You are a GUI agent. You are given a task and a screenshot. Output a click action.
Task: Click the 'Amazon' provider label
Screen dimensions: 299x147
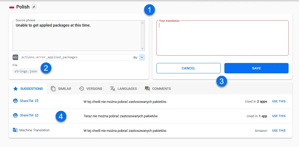click(261, 131)
